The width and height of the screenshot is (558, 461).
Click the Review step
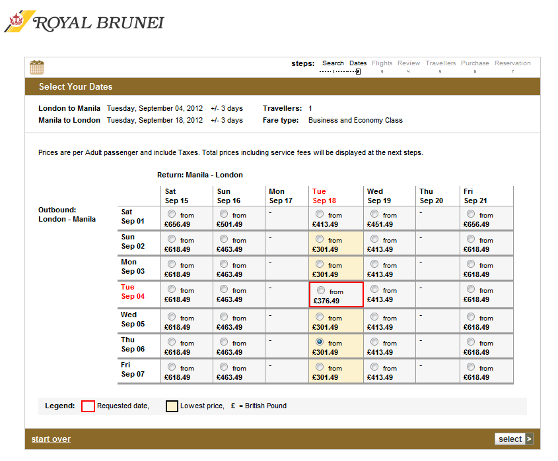(x=409, y=63)
